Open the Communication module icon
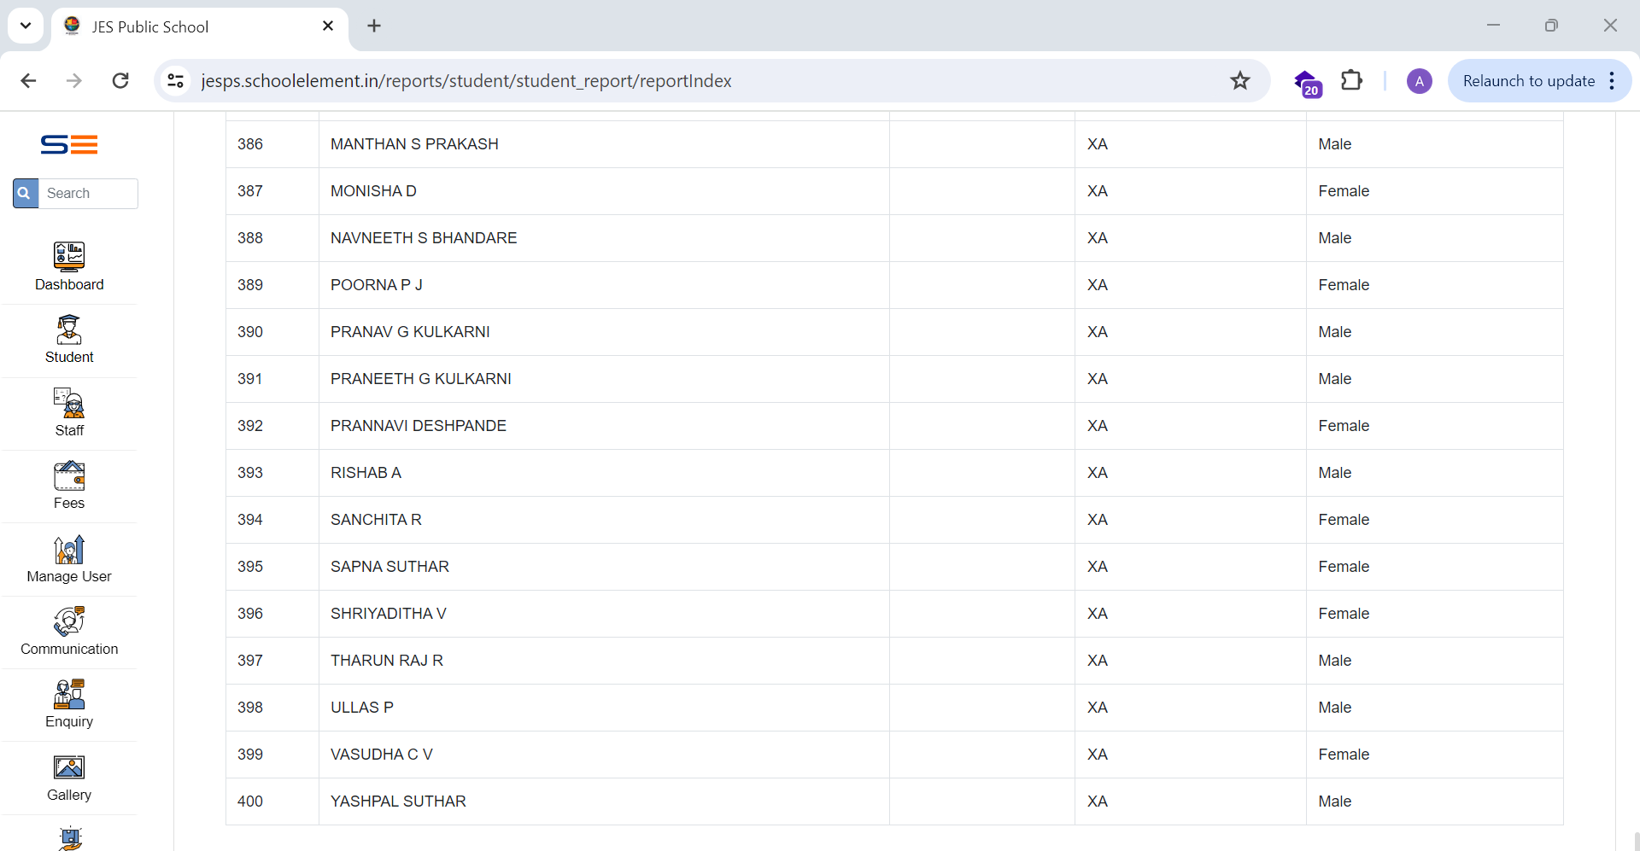 (69, 621)
